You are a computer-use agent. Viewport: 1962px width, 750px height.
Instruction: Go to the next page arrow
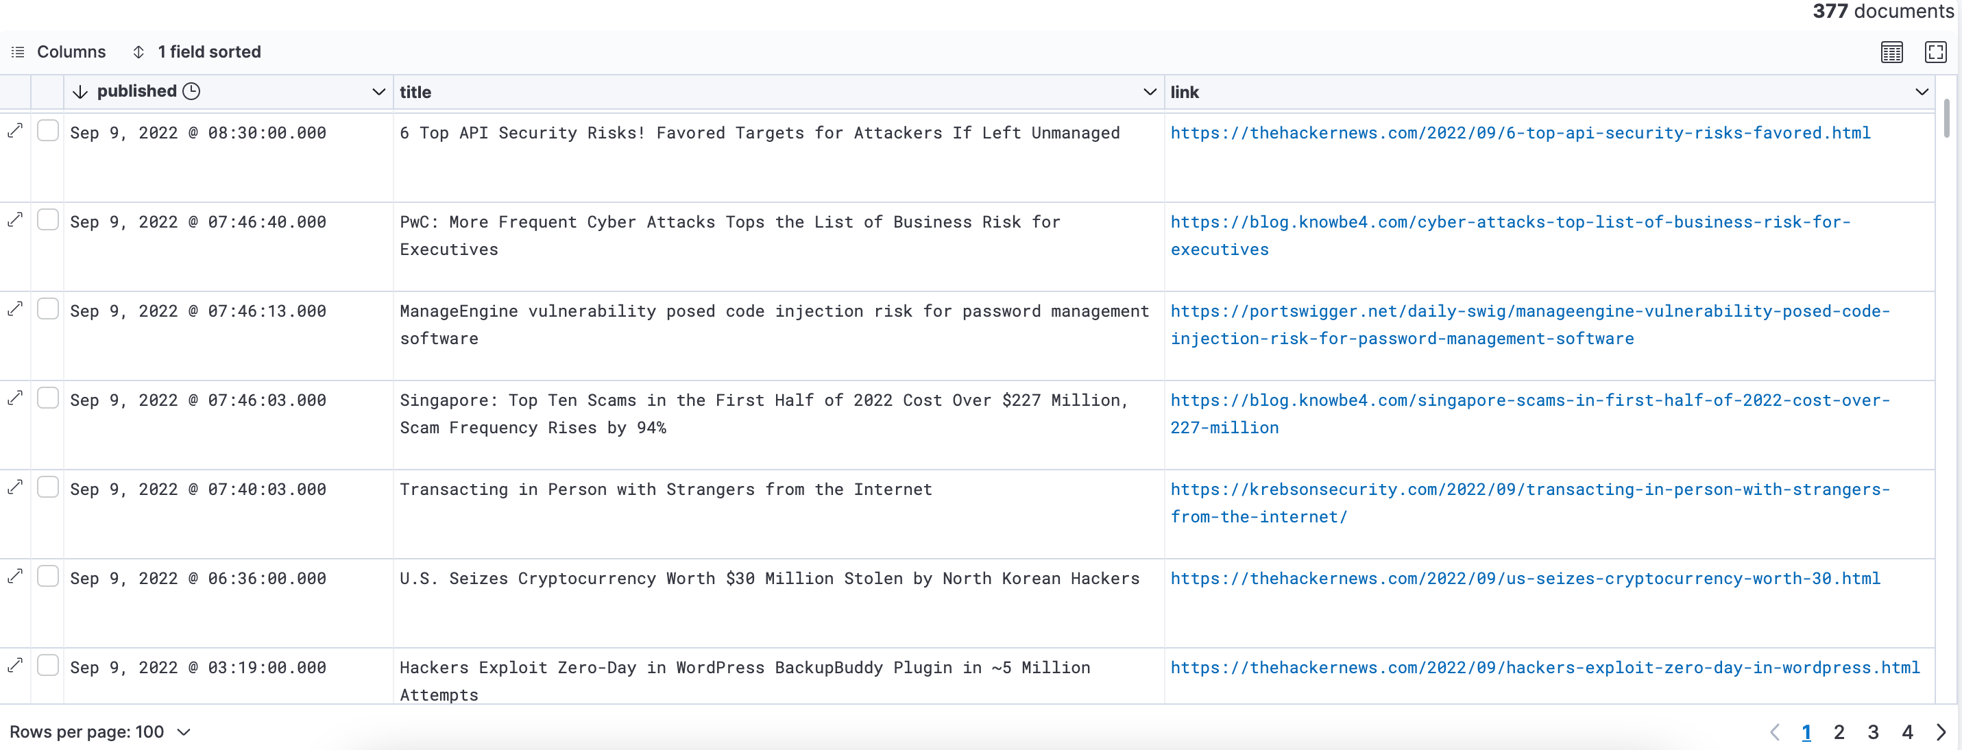1941,732
